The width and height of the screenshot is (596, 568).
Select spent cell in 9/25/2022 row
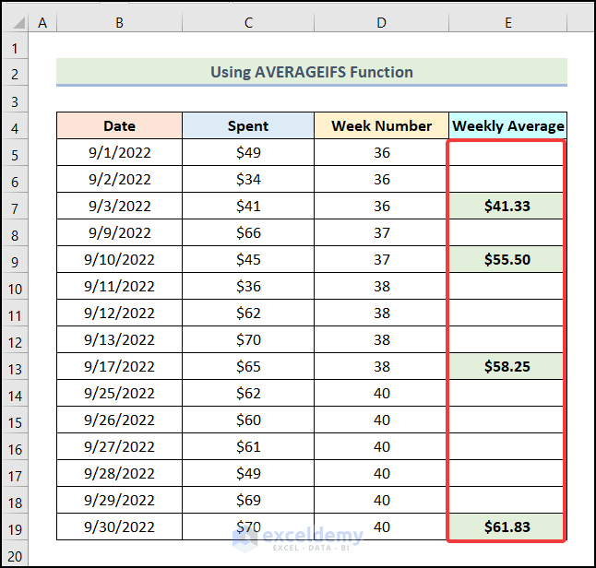tap(248, 393)
